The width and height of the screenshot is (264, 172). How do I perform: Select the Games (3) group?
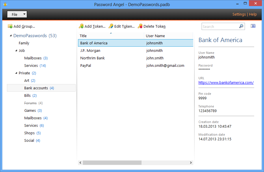tap(33, 111)
